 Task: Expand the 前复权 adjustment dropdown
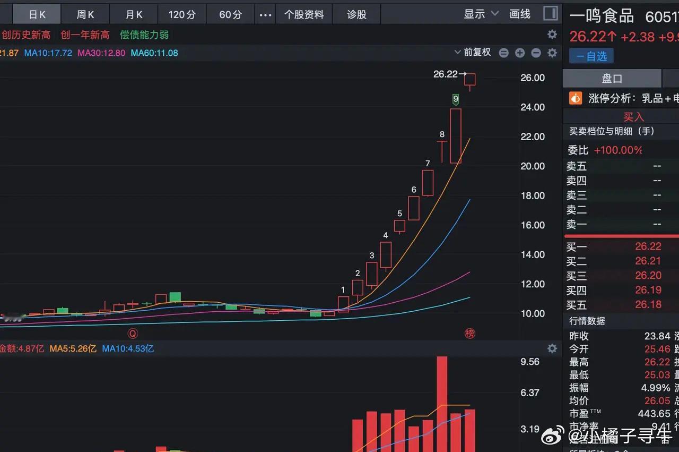pyautogui.click(x=473, y=53)
